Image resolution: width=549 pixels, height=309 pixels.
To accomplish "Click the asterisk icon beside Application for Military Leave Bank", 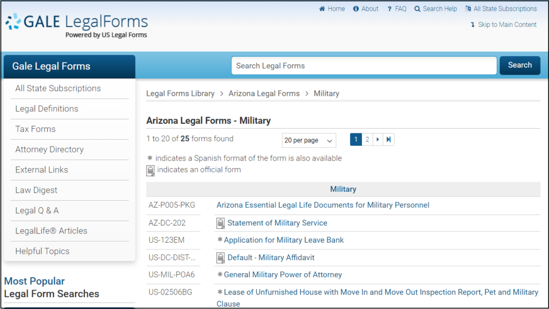I will click(x=219, y=240).
